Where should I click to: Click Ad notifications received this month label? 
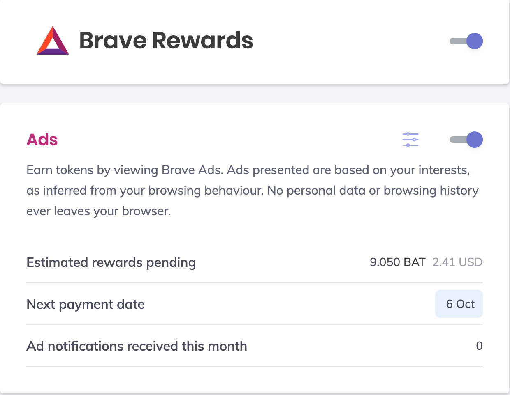click(x=137, y=346)
